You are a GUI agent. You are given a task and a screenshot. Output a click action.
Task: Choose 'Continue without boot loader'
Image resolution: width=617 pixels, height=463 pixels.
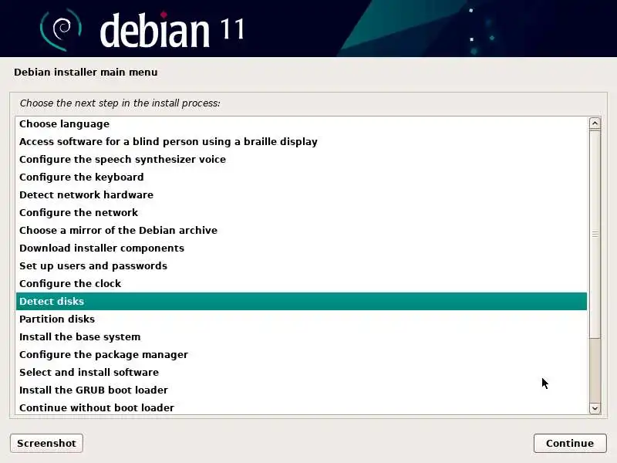tap(301, 407)
